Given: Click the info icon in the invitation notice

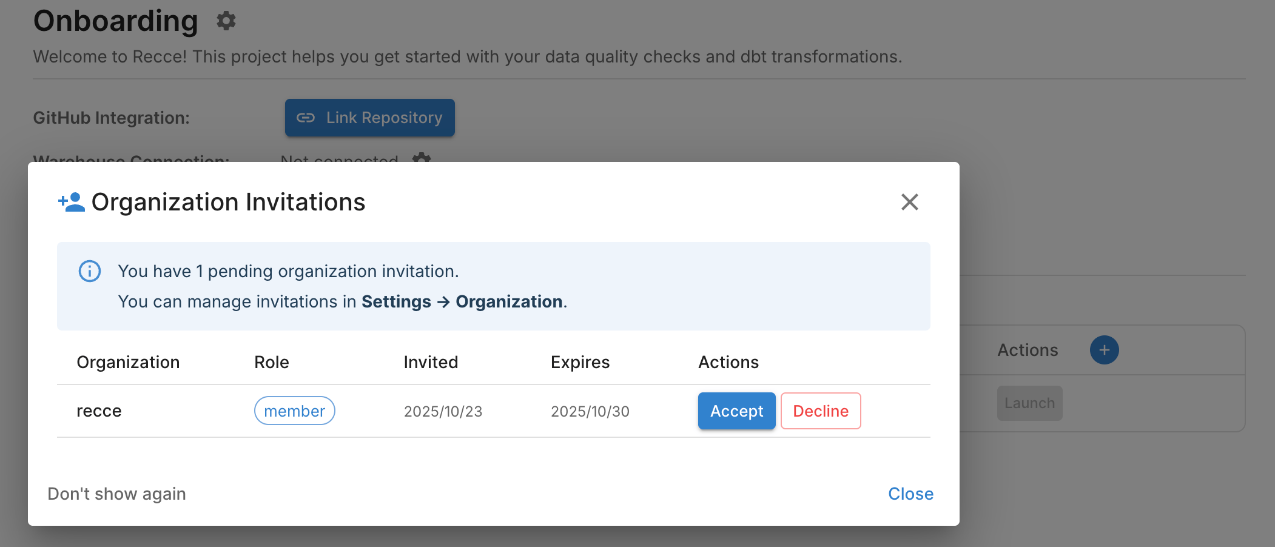Looking at the screenshot, I should pos(89,271).
